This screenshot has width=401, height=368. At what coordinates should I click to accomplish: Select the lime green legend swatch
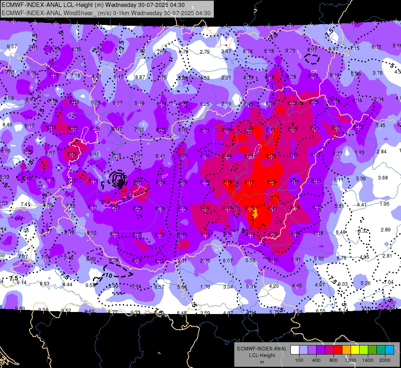pos(364,350)
